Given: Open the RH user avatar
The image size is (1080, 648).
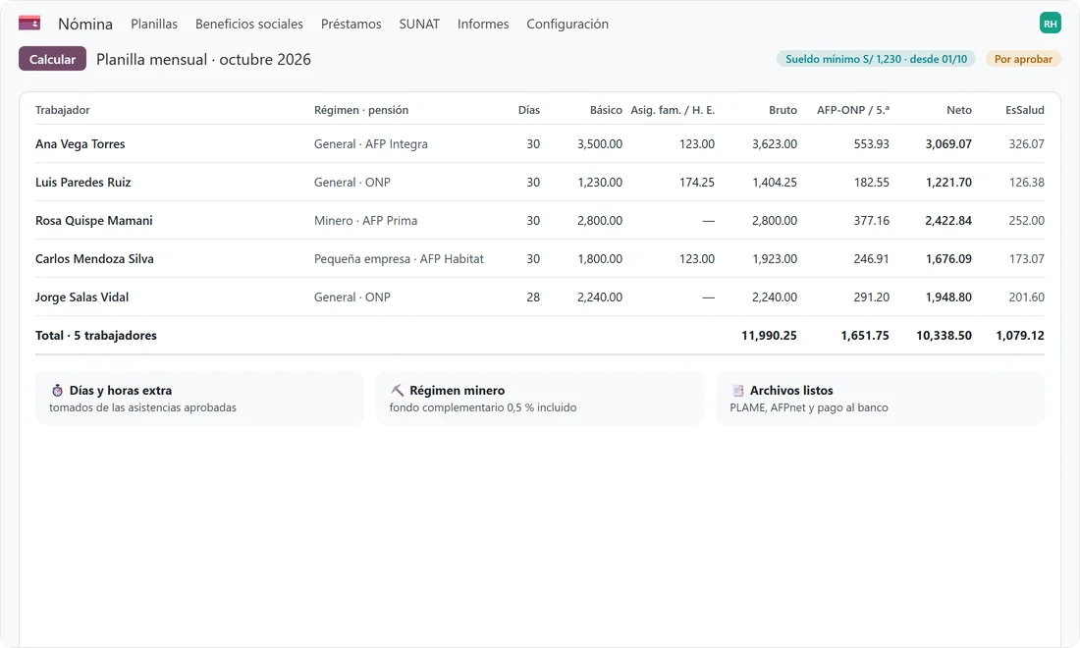Looking at the screenshot, I should 1050,24.
